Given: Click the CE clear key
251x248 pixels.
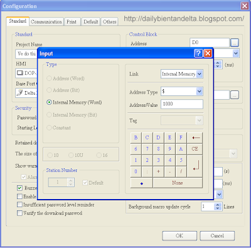Looking at the screenshot, I should pyautogui.click(x=195, y=149).
